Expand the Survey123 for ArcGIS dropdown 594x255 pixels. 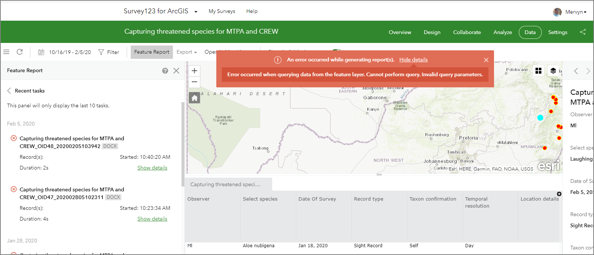coord(196,11)
